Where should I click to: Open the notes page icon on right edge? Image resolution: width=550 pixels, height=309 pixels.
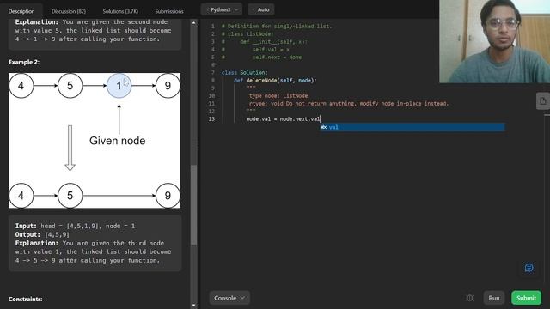(x=542, y=101)
